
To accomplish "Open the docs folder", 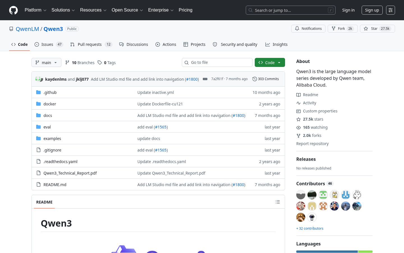I will click(48, 116).
